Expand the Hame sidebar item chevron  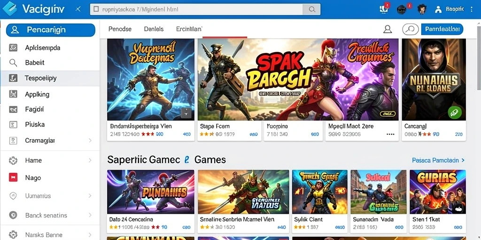(x=90, y=160)
